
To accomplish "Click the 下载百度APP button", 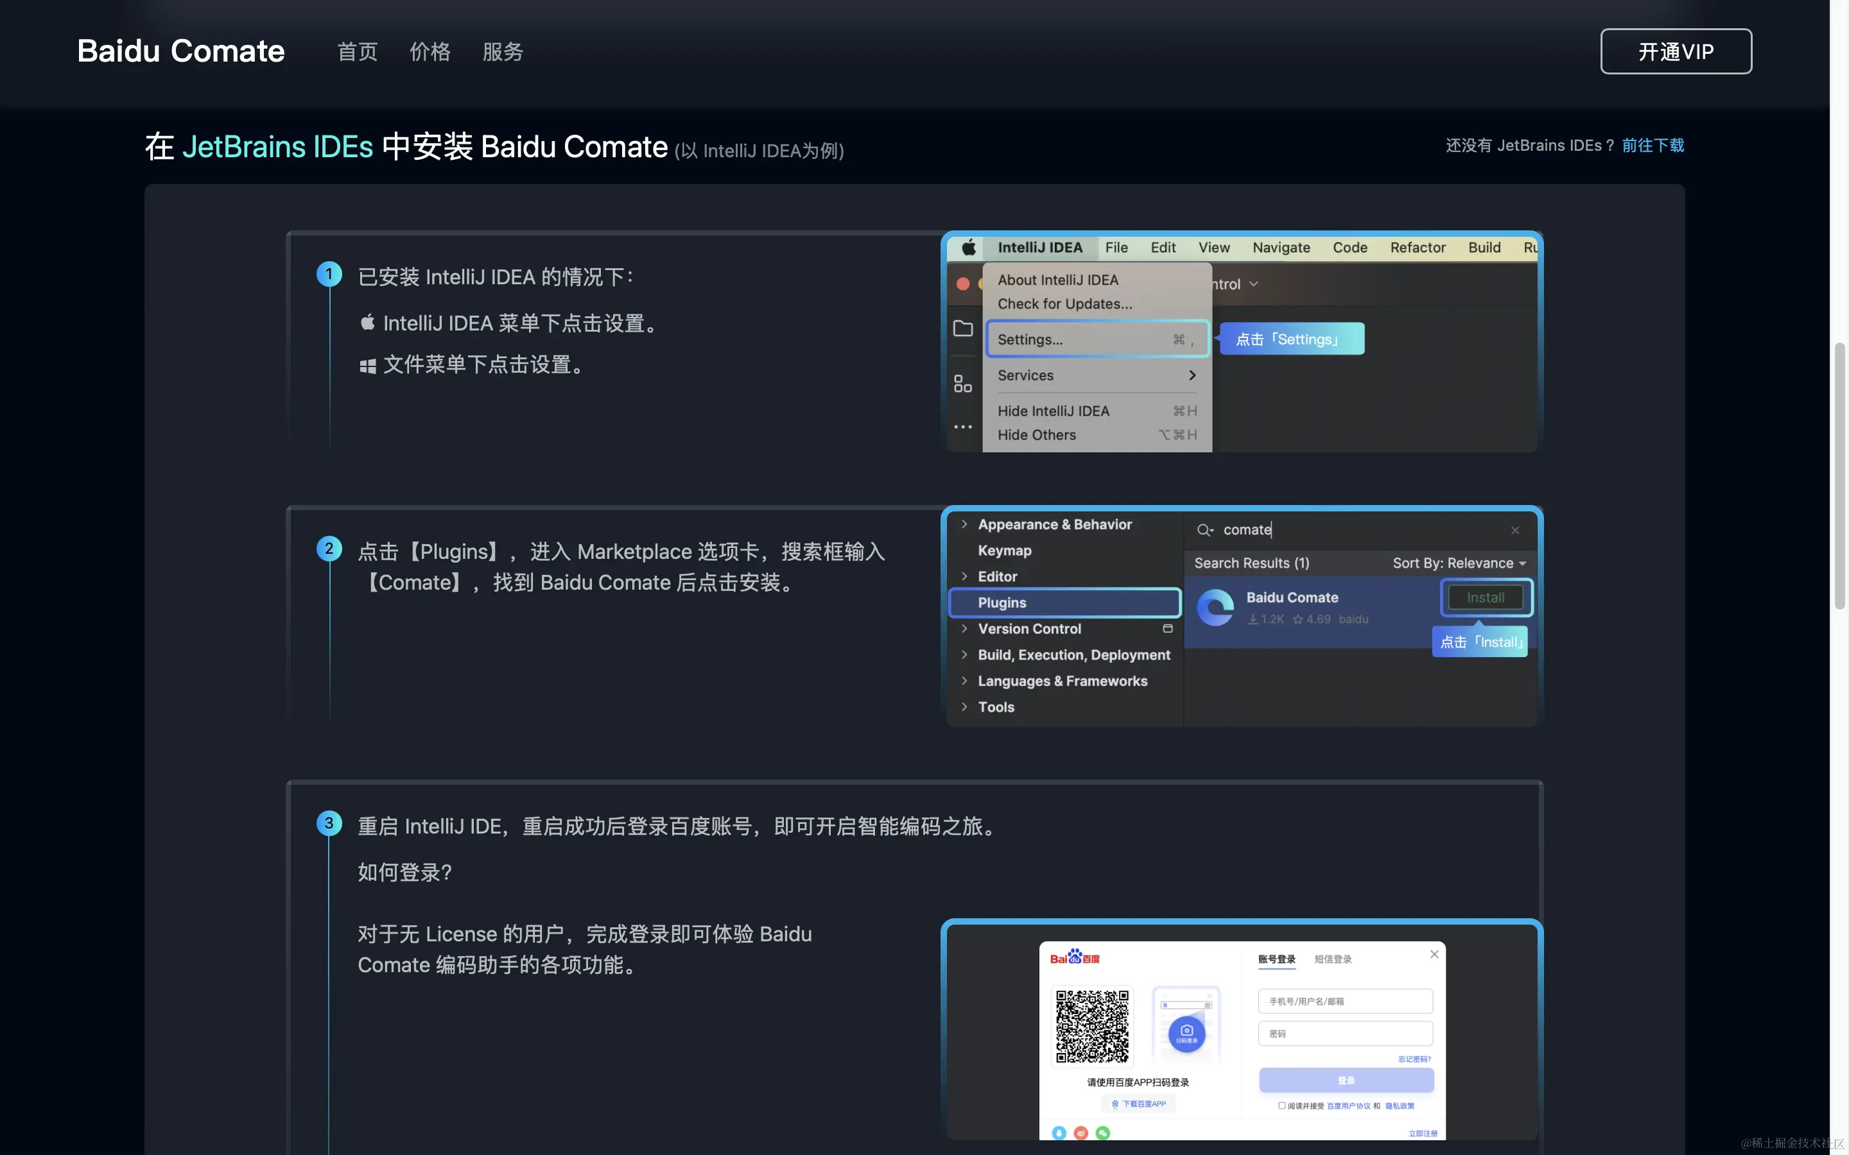I will click(1138, 1104).
